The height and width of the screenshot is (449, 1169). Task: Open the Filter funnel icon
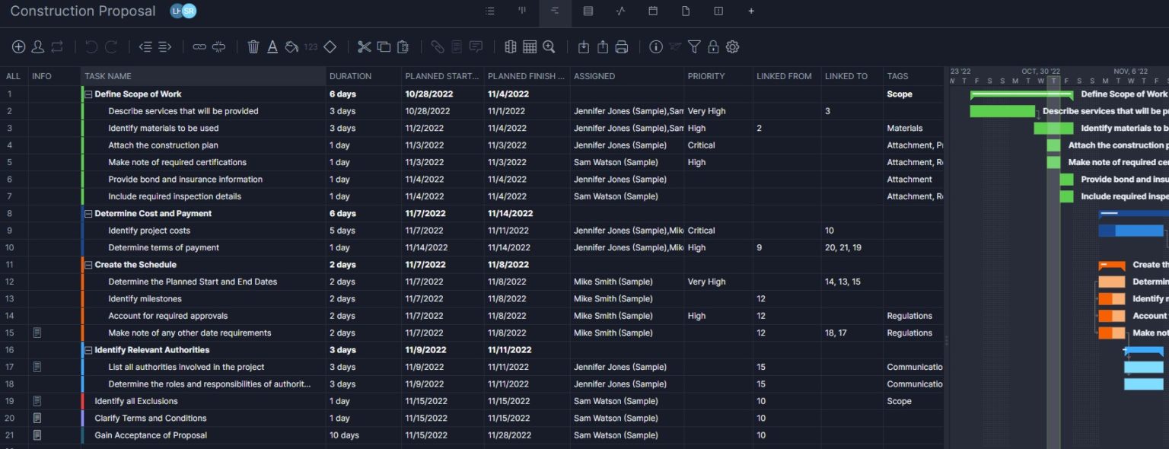[693, 46]
